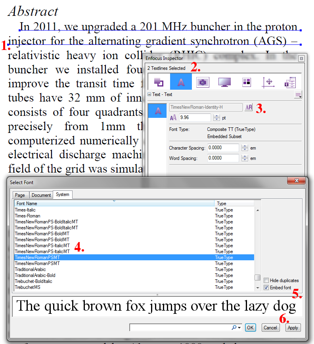This screenshot has width=314, height=344.
Task: Open the Fill and Stroke category icon in Inspector
Action: pos(159,82)
